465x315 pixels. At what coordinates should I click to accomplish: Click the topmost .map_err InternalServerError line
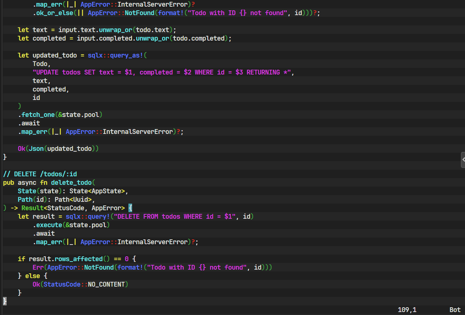[114, 4]
